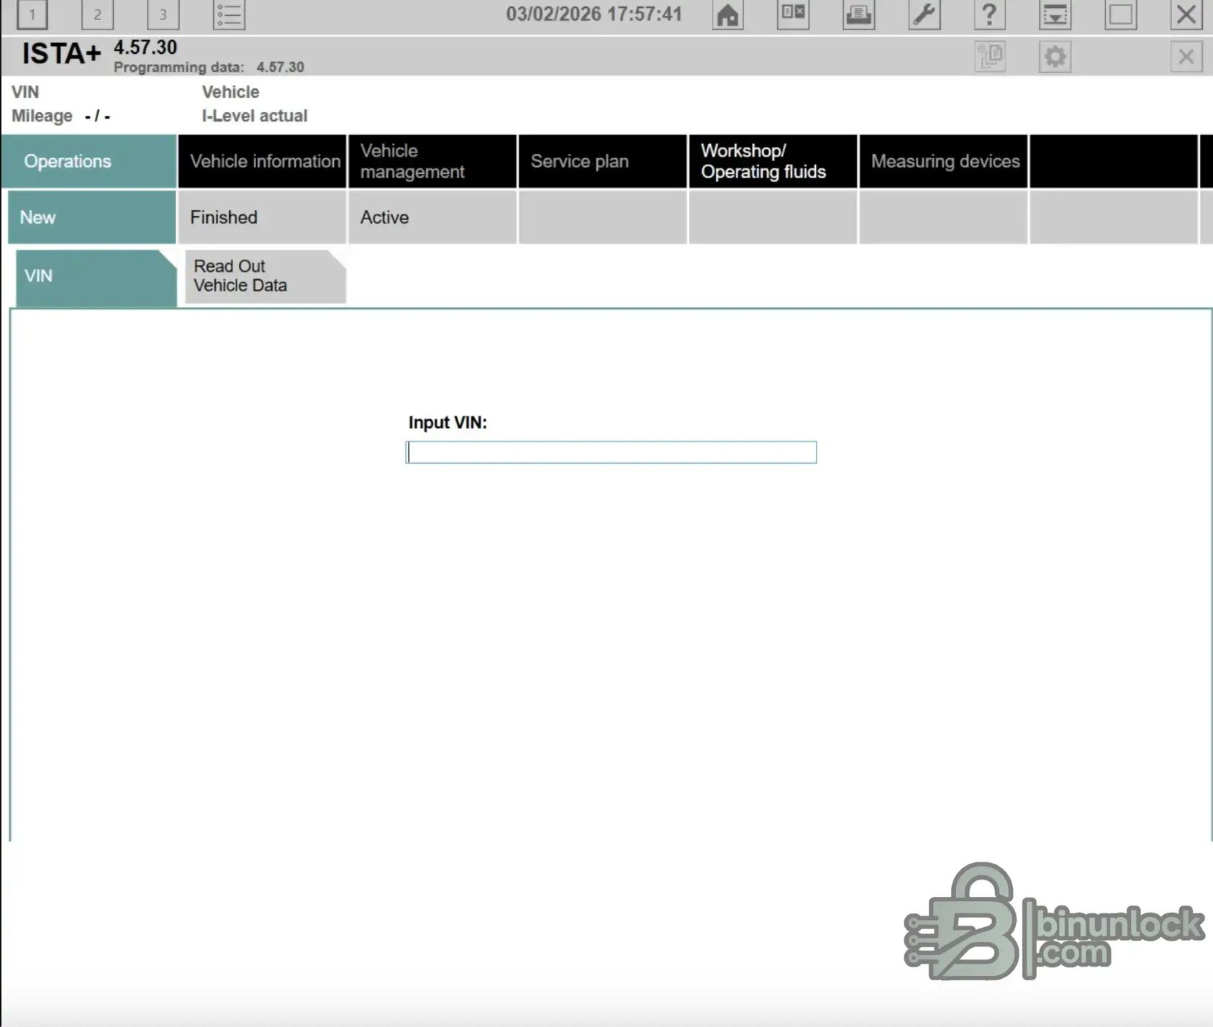Click the number 2 step icon
This screenshot has height=1027, width=1213.
[97, 14]
